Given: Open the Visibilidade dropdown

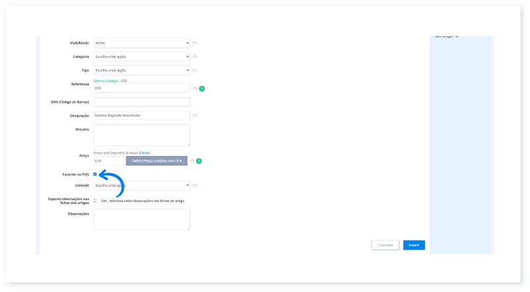Looking at the screenshot, I should [142, 43].
